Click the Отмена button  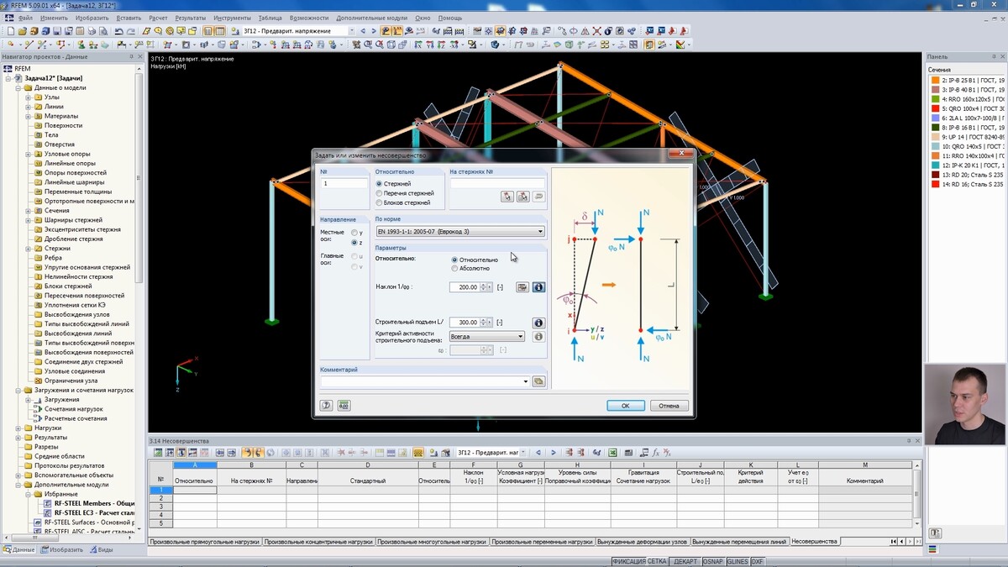[669, 406]
